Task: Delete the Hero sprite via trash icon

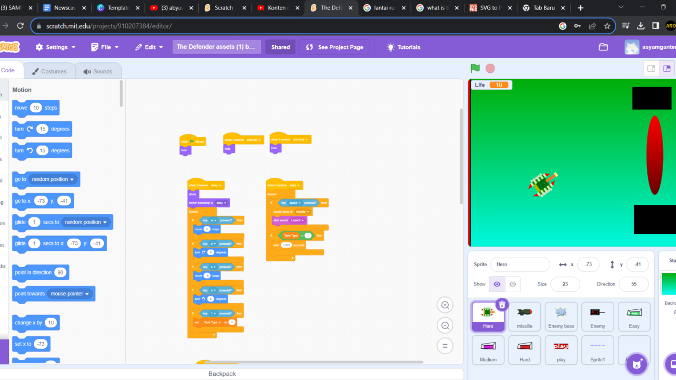Action: 502,305
